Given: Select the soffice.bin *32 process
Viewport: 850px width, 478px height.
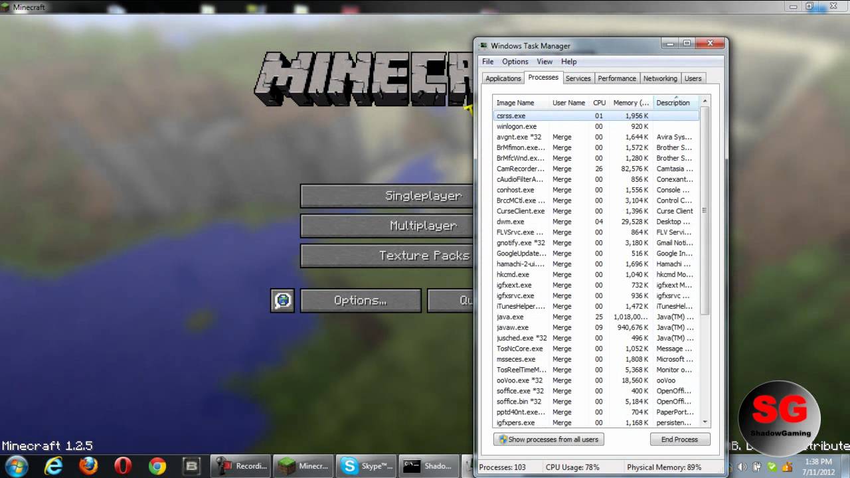Looking at the screenshot, I should [x=596, y=402].
